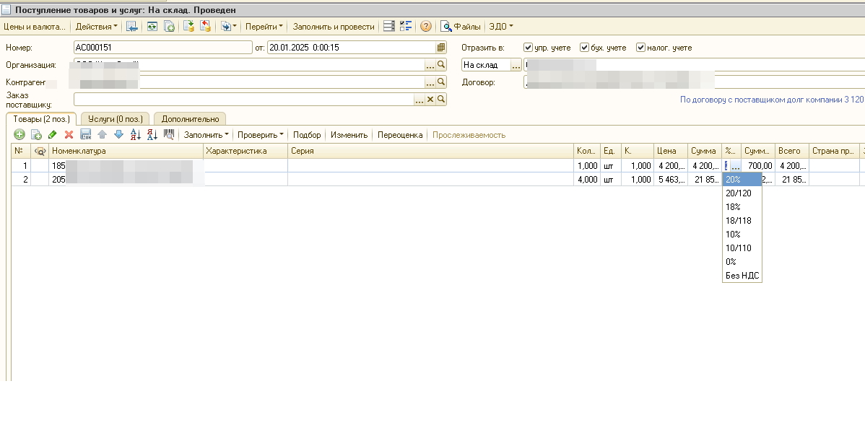
Task: Click the search magnifier in Контрагент field
Action: coord(440,82)
